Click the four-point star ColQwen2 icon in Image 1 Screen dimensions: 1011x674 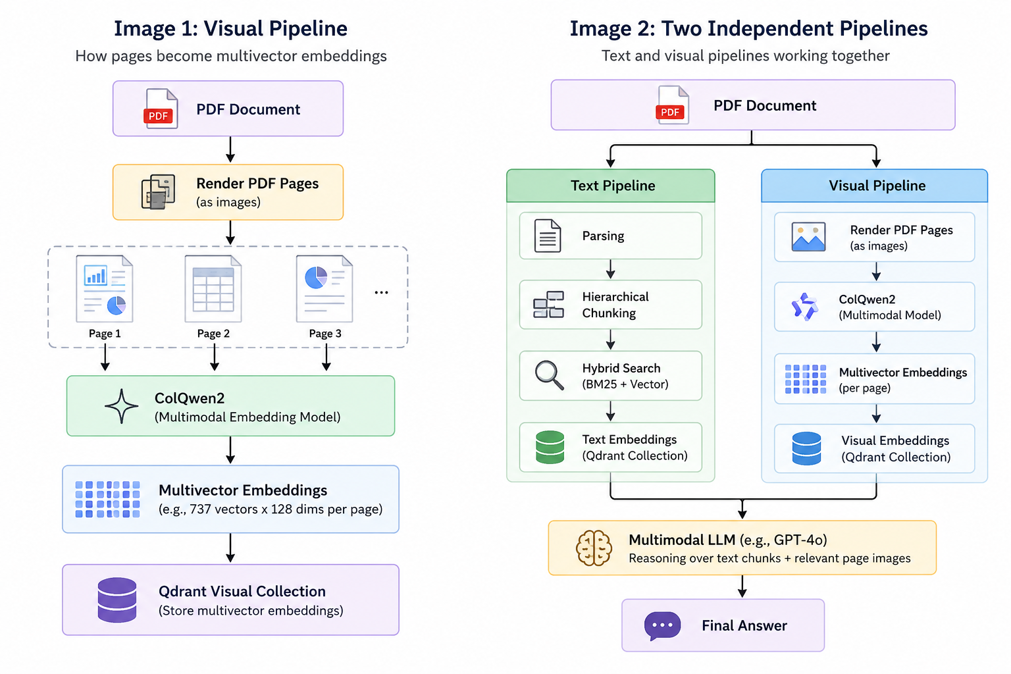[x=122, y=406]
